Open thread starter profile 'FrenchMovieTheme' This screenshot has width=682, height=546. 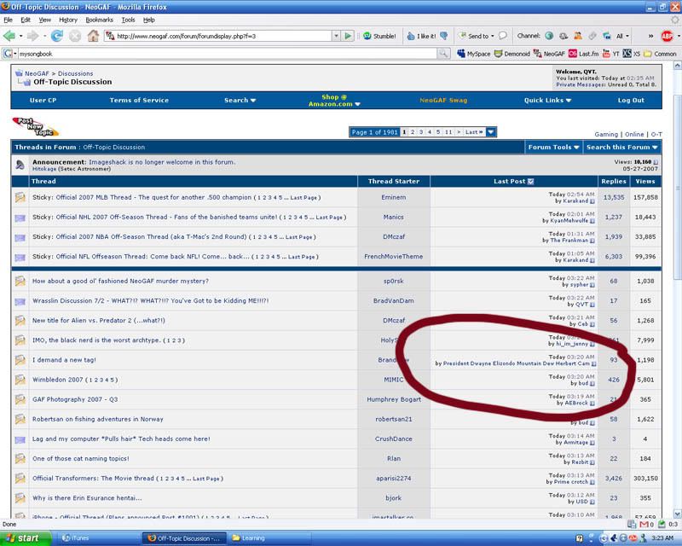pos(393,257)
